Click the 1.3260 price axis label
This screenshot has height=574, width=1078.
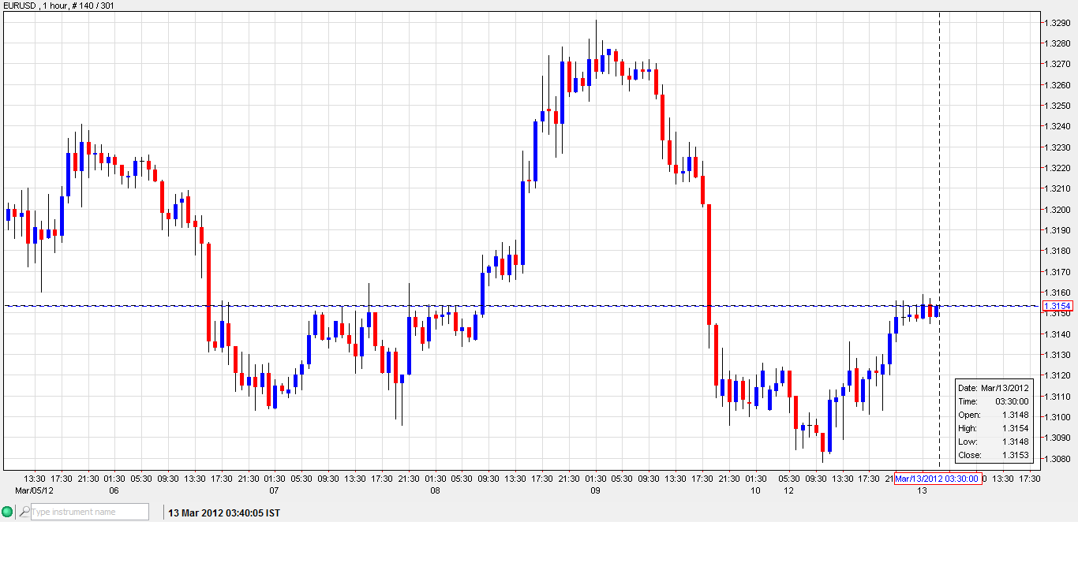point(1058,85)
